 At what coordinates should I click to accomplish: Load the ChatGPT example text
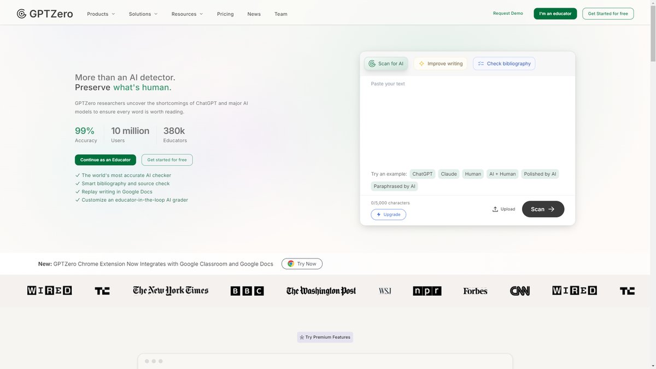tap(423, 174)
